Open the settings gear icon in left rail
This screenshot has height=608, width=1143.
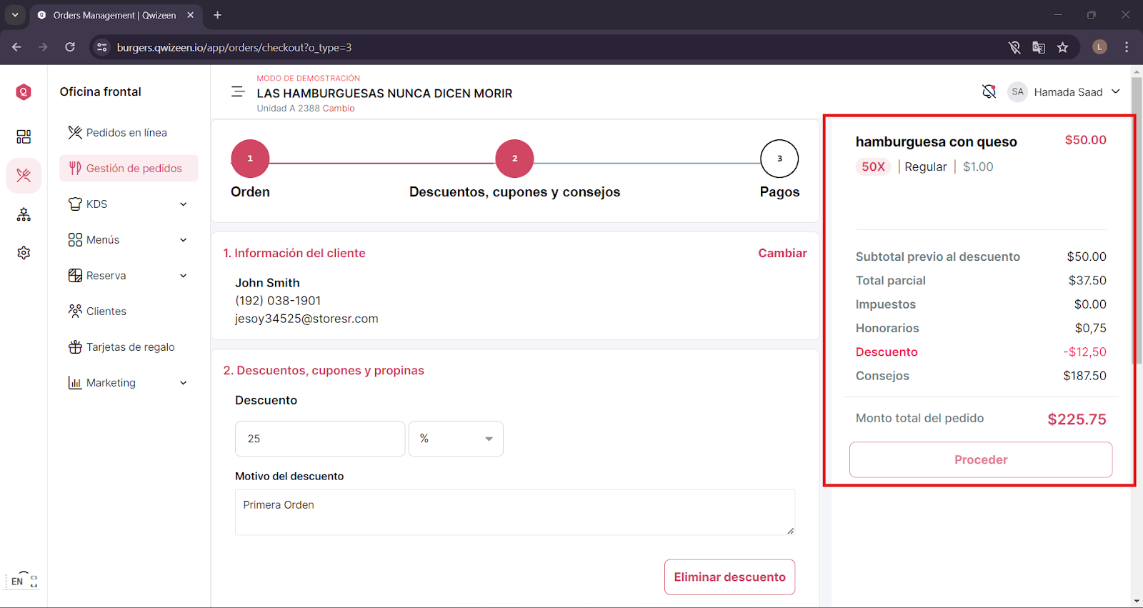point(24,253)
